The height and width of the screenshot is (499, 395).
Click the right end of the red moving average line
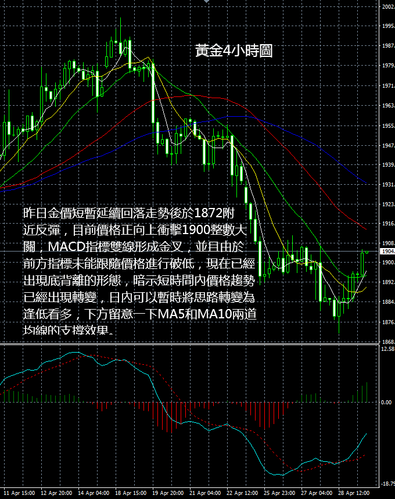(366, 229)
